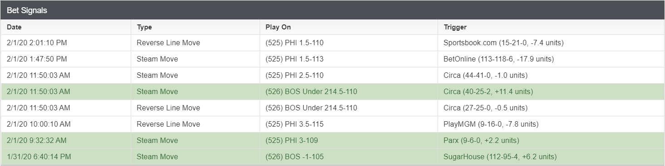Open the BetOnline trigger entry
This screenshot has height=166, width=665.
point(498,59)
